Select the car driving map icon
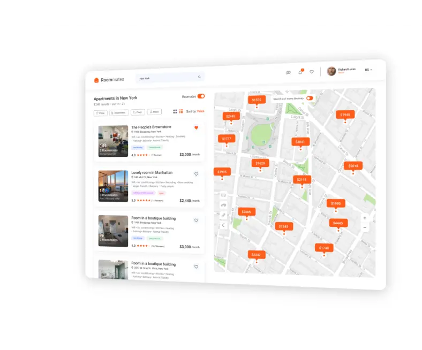The height and width of the screenshot is (350, 422). [223, 205]
